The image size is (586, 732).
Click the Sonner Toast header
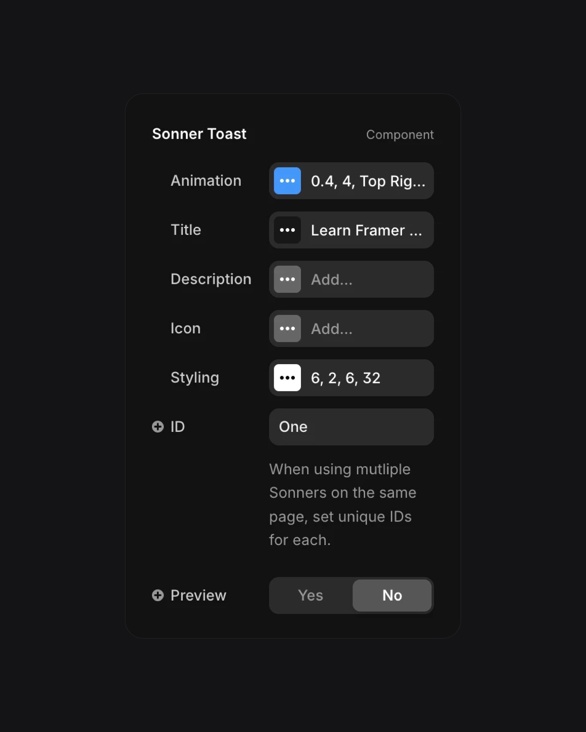click(x=199, y=134)
